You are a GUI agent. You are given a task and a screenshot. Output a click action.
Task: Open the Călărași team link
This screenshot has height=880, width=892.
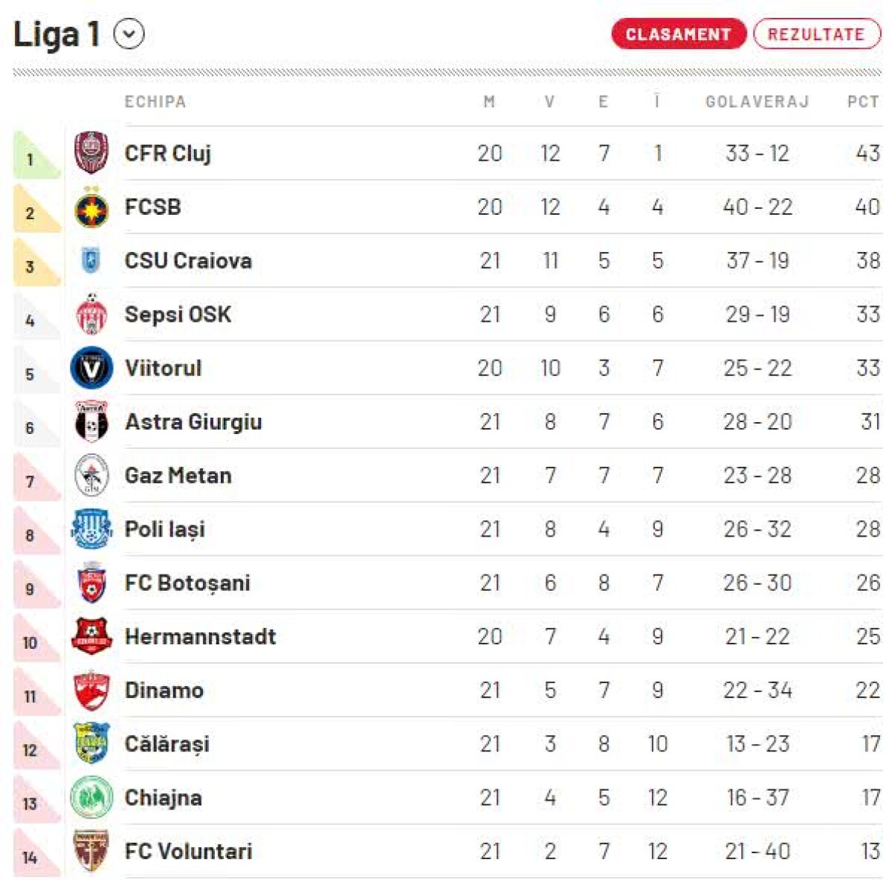click(x=167, y=744)
